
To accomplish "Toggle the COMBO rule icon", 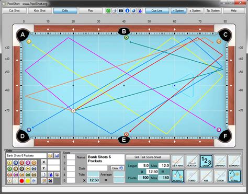I will [x=192, y=176].
